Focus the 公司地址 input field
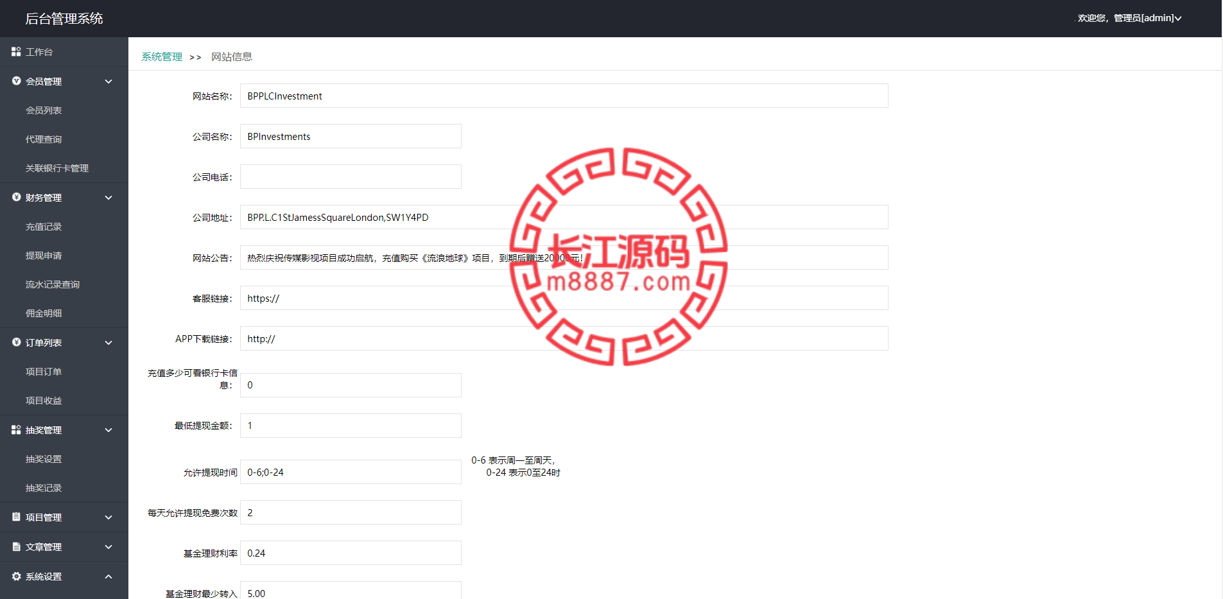The height and width of the screenshot is (599, 1223). [x=564, y=217]
